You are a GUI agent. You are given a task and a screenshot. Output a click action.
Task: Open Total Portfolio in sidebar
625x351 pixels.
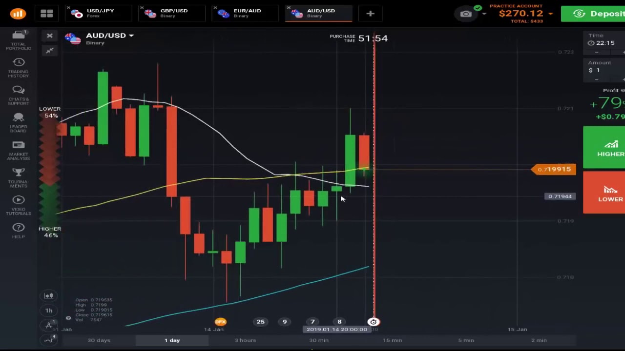point(19,40)
